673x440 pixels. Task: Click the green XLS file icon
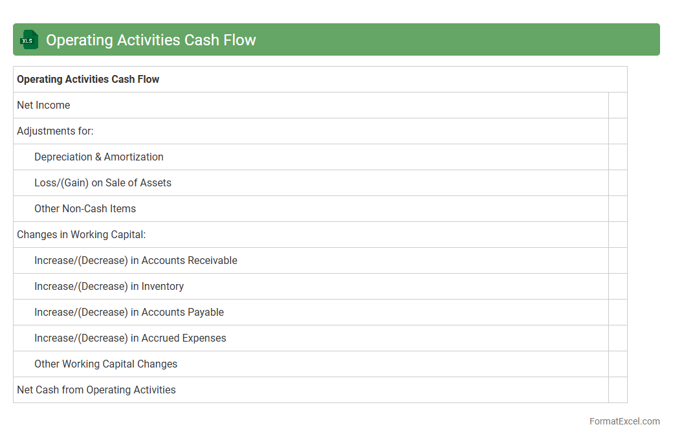tap(28, 40)
